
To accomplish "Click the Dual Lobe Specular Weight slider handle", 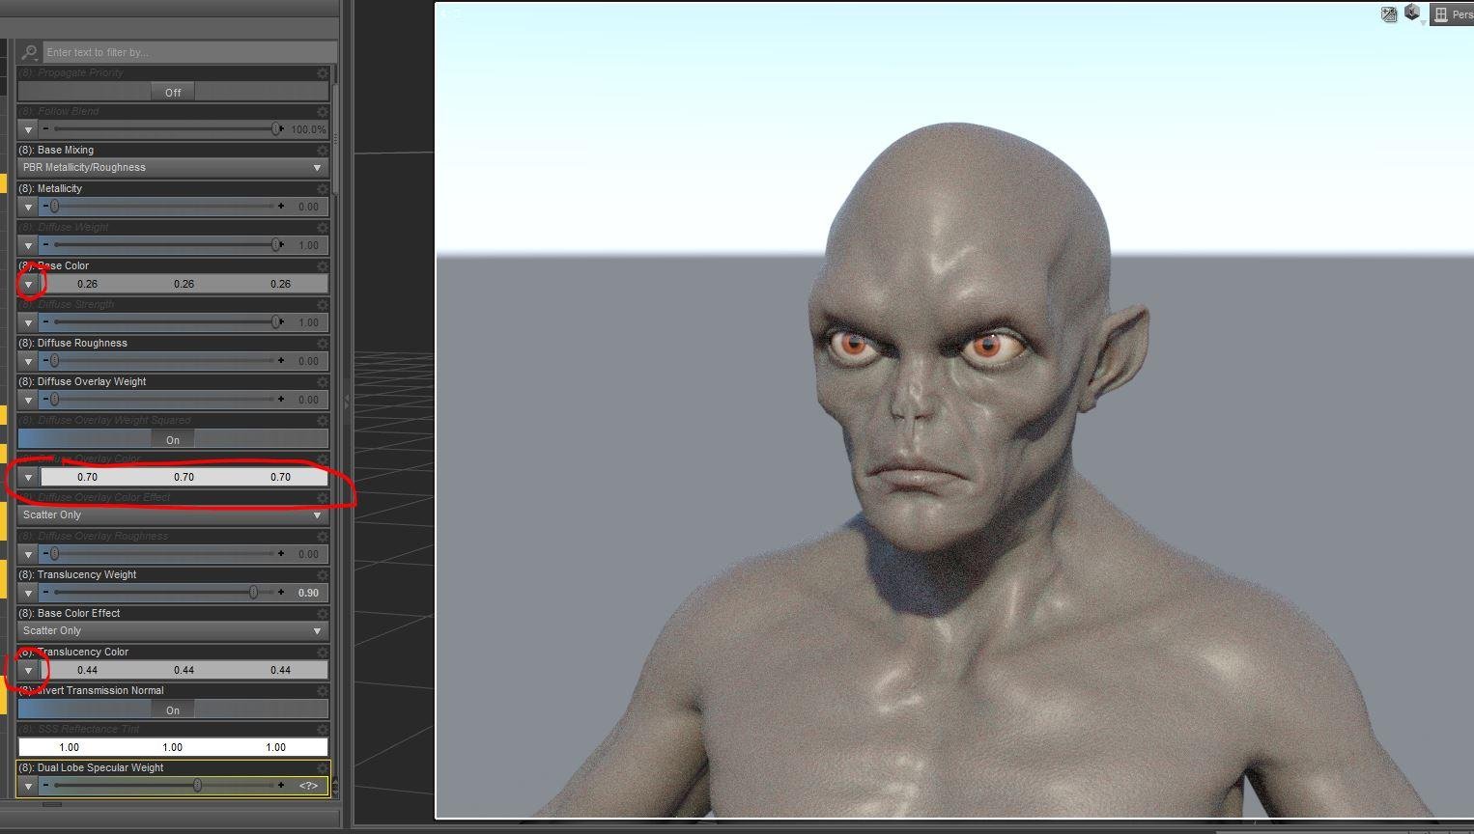I will click(x=197, y=786).
